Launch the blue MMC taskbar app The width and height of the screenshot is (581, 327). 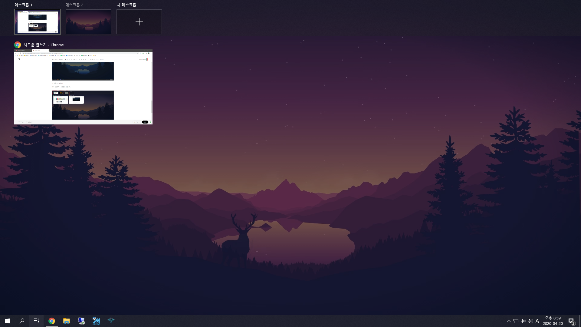click(x=96, y=321)
